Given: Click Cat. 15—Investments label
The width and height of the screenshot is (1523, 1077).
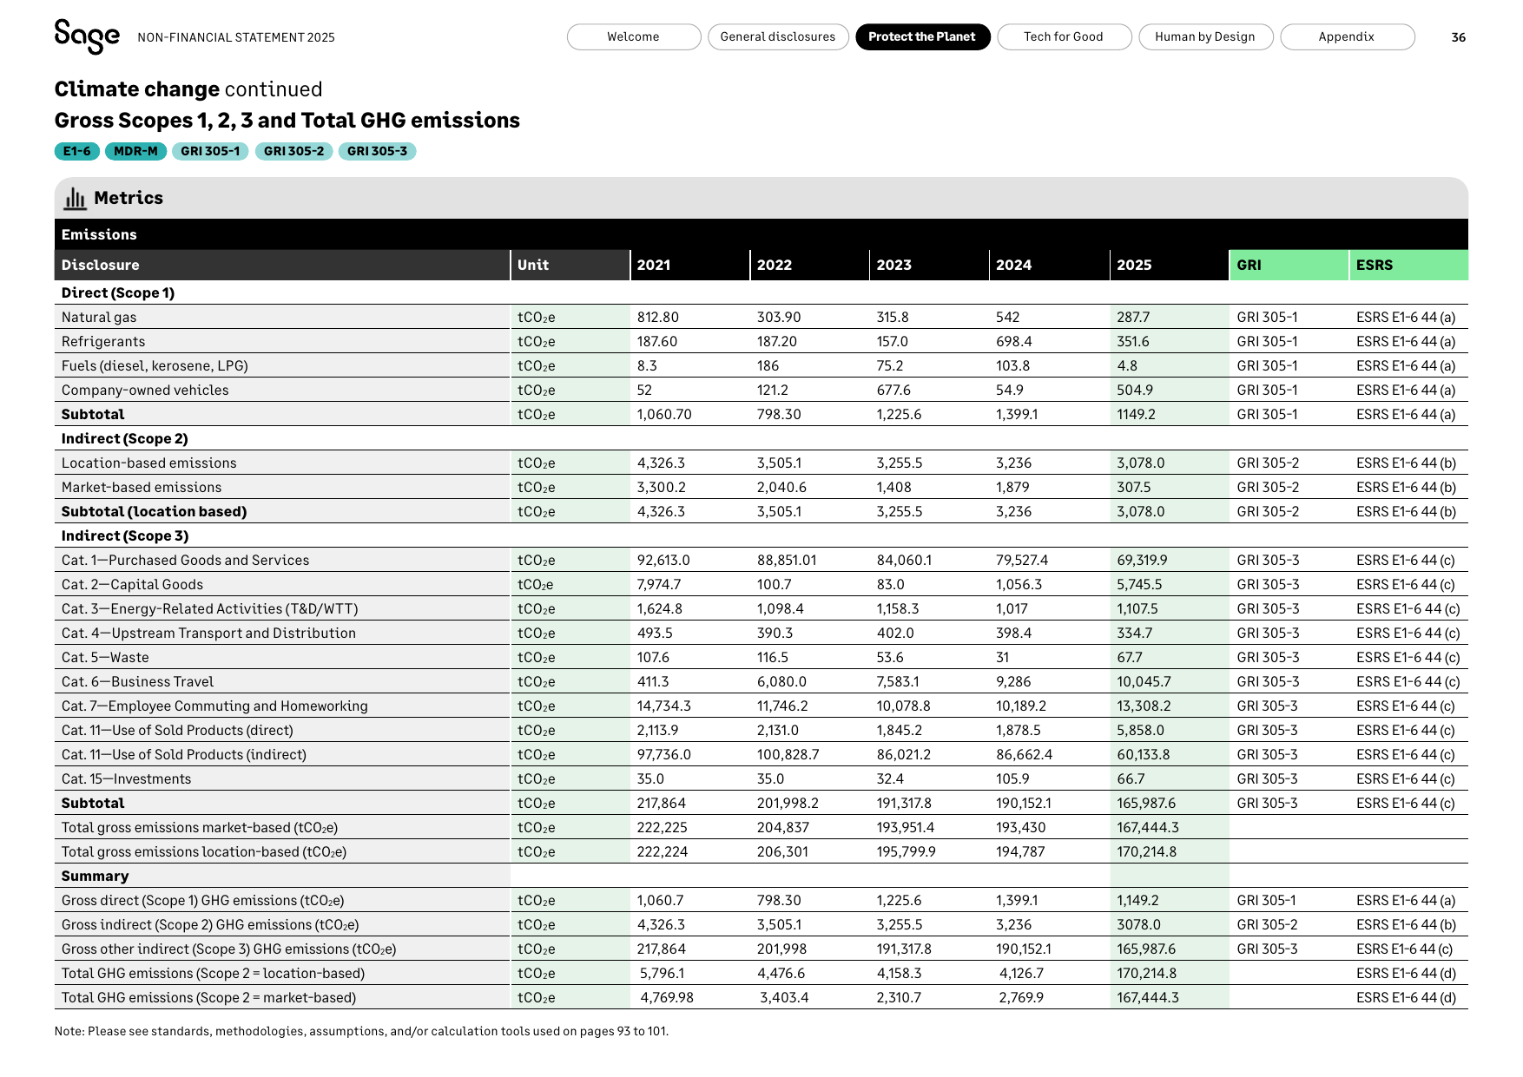Looking at the screenshot, I should click(126, 779).
